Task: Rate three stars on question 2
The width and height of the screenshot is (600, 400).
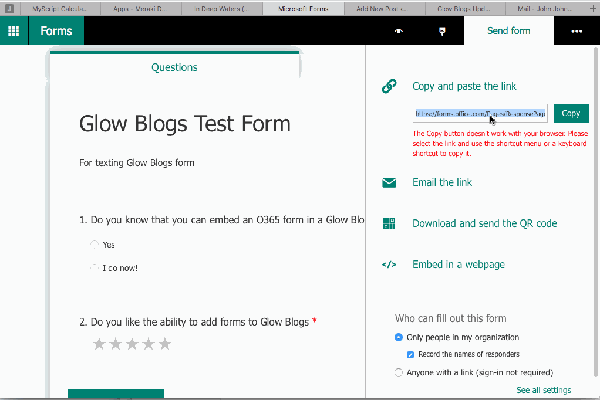Action: pyautogui.click(x=132, y=344)
